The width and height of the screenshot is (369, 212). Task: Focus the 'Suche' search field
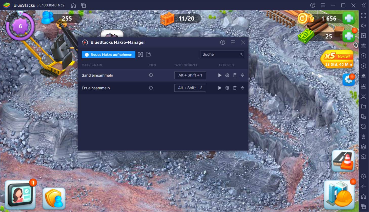pos(222,54)
